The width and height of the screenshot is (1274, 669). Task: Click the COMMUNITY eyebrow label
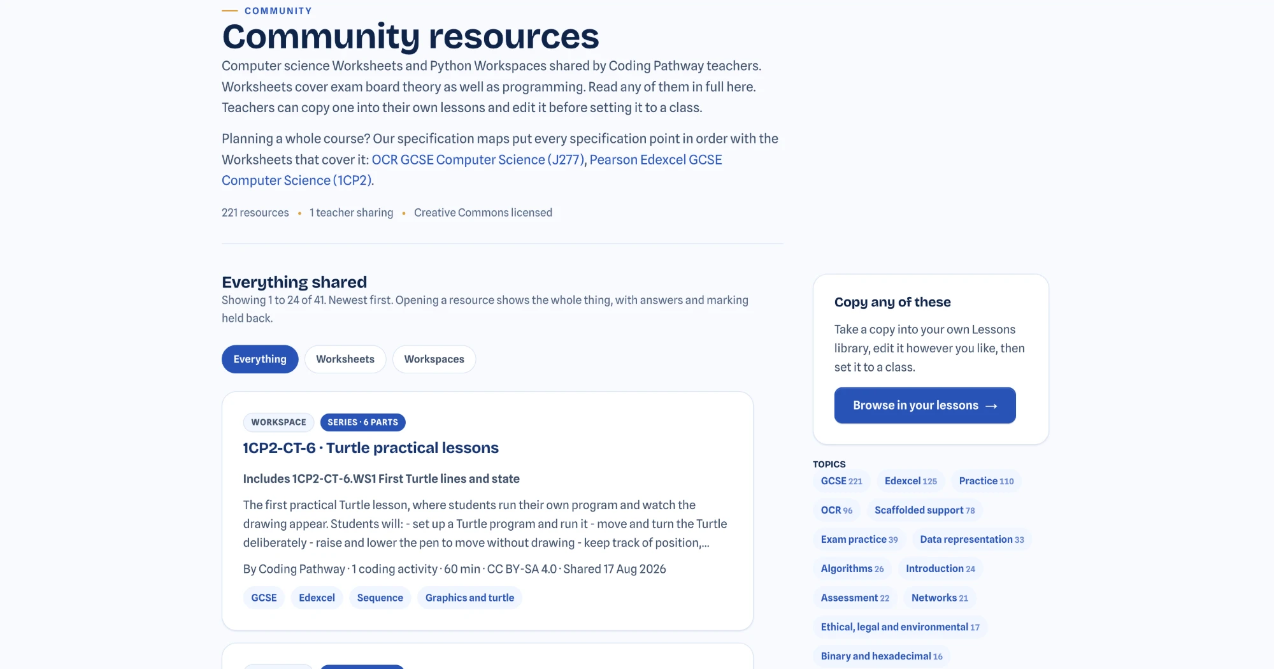278,11
